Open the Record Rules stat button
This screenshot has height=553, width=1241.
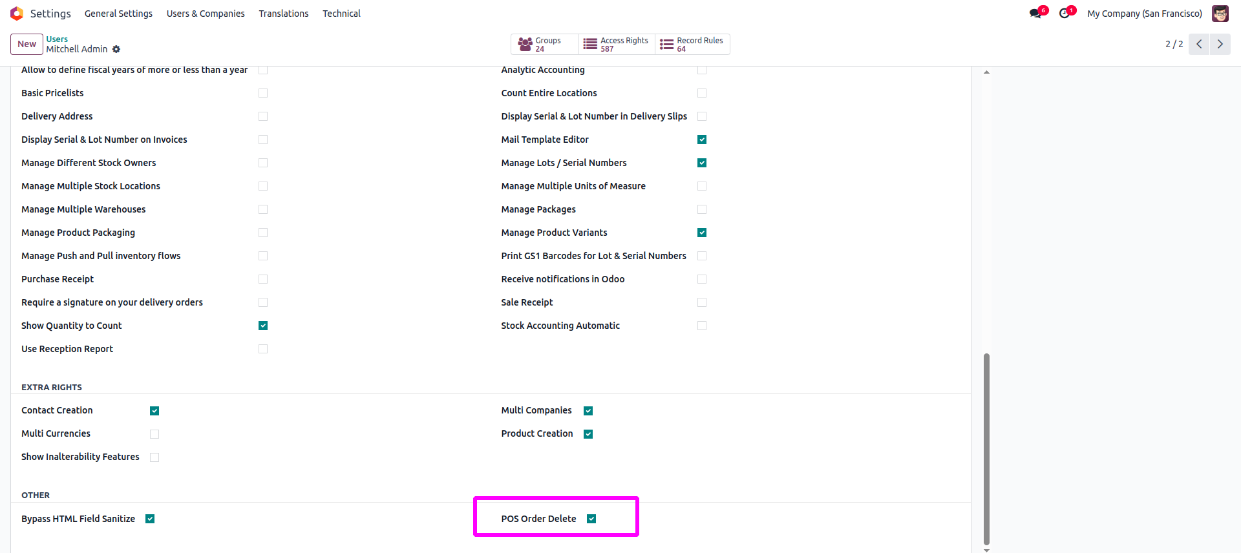(692, 44)
